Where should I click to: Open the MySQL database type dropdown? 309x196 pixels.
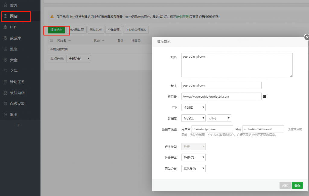[193, 118]
